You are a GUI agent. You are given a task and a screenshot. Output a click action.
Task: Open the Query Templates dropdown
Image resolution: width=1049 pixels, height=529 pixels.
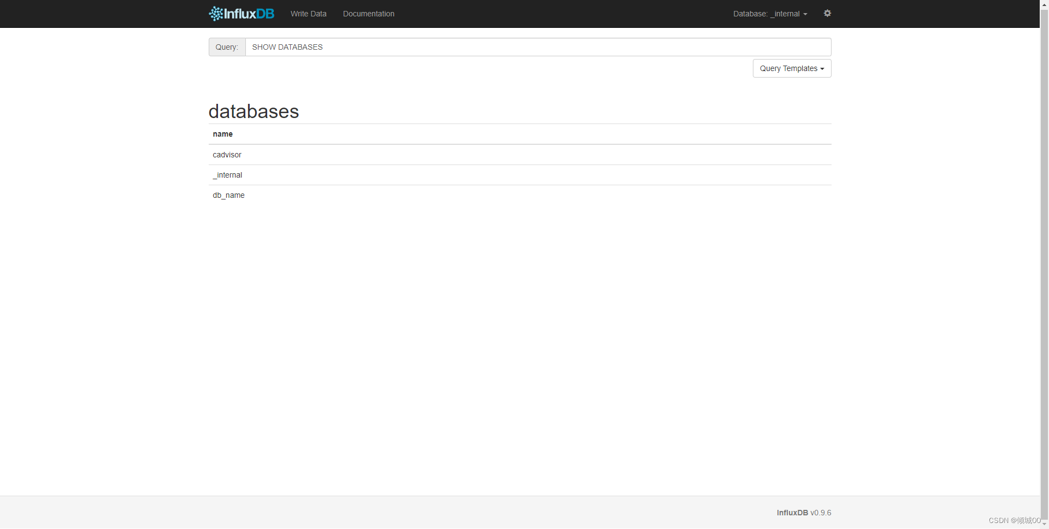pos(792,68)
